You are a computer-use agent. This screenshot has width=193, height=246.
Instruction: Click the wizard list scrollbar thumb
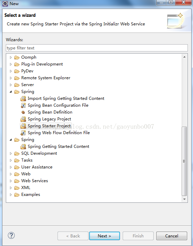pyautogui.click(x=184, y=161)
